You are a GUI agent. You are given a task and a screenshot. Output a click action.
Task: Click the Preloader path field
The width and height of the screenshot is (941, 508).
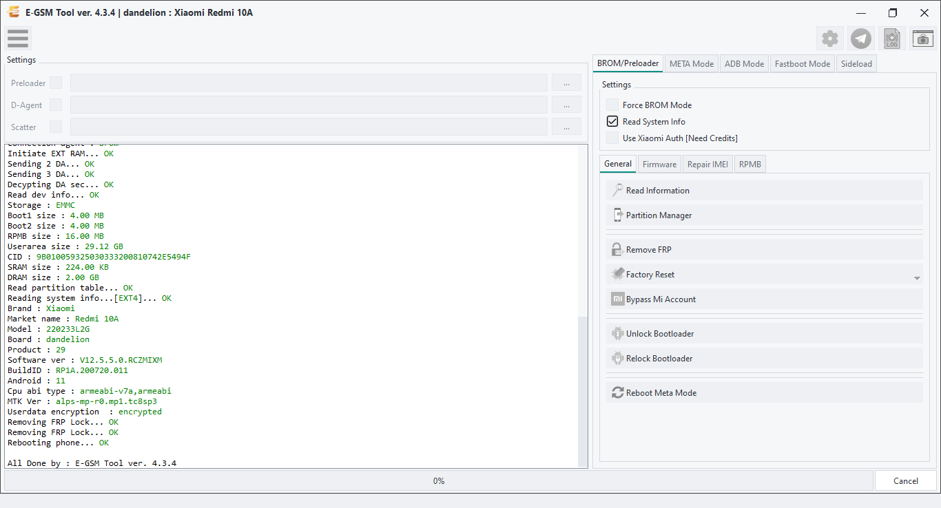point(309,83)
